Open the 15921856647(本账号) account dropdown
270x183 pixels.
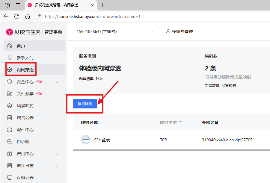115,31
